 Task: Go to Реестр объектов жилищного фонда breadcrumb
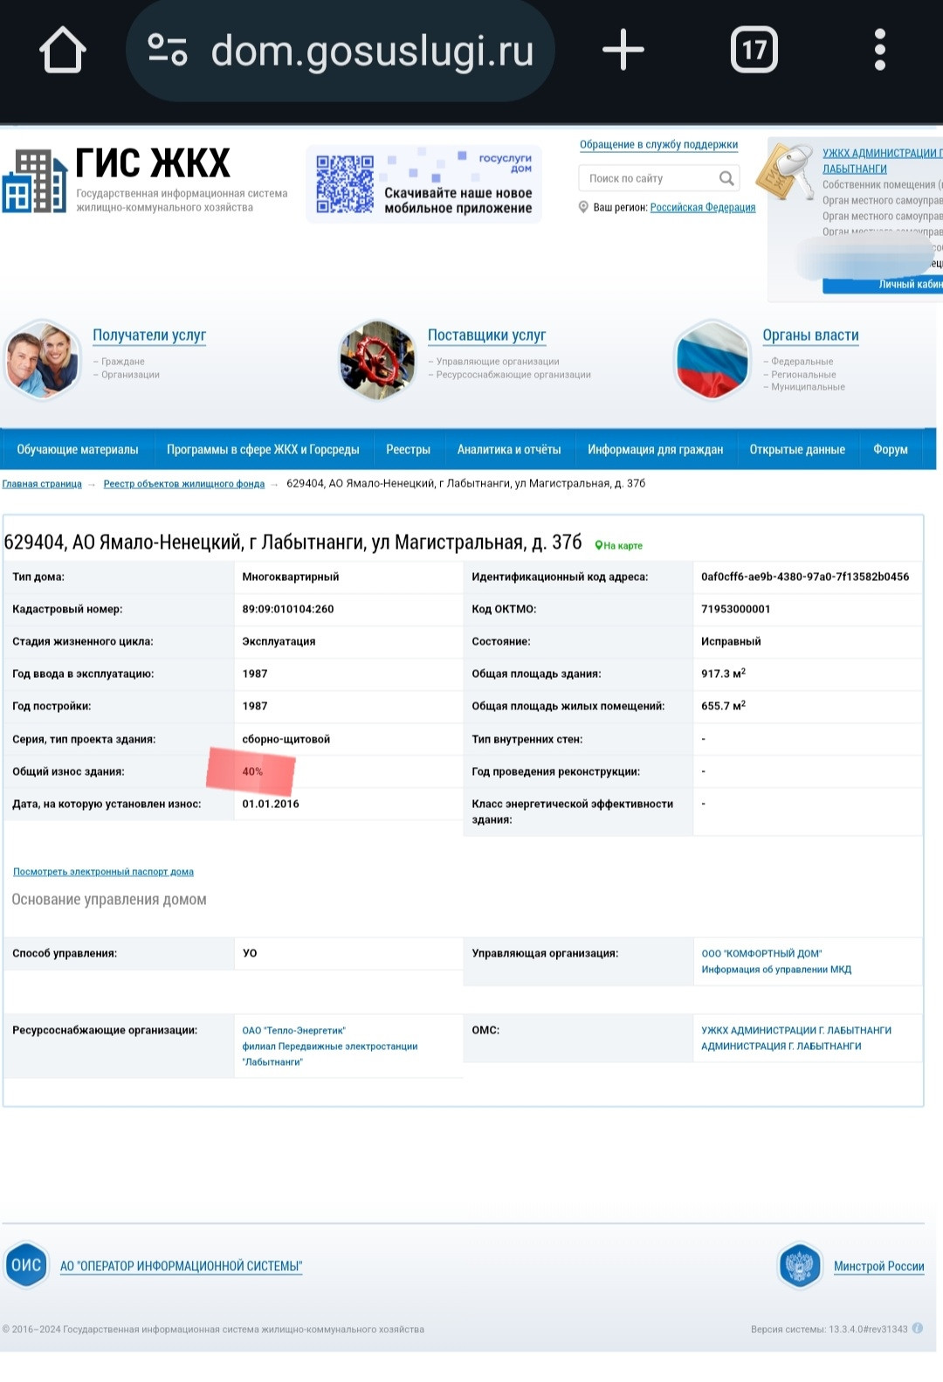(184, 484)
